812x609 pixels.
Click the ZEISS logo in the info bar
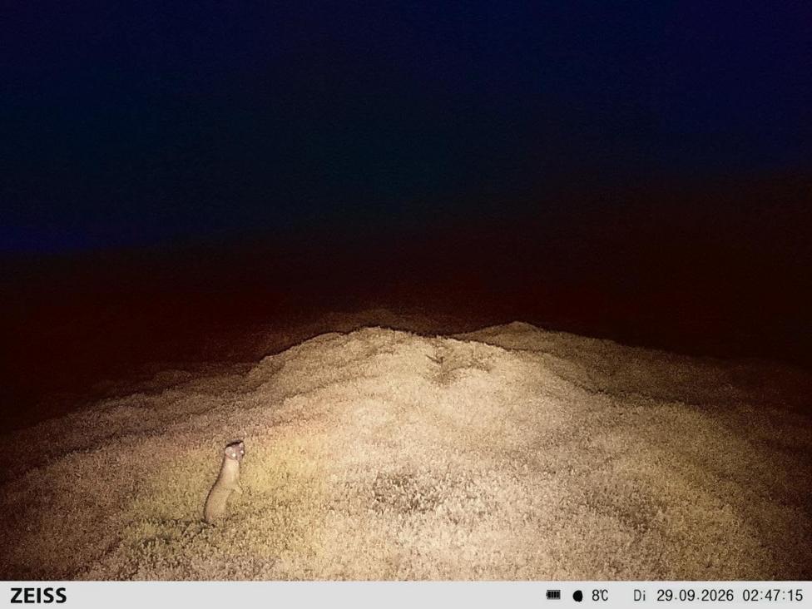pos(38,595)
